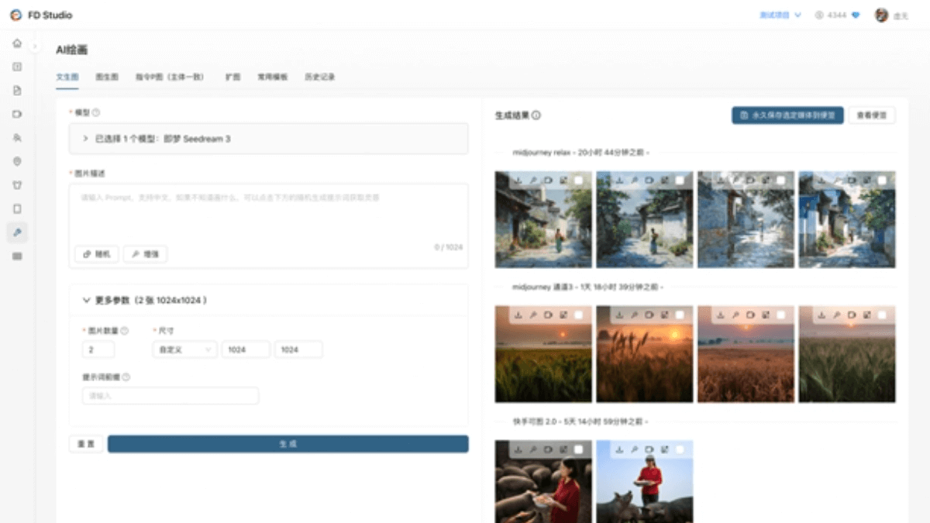930x523 pixels.
Task: Click the location pin icon in the sidebar
Action: click(17, 161)
